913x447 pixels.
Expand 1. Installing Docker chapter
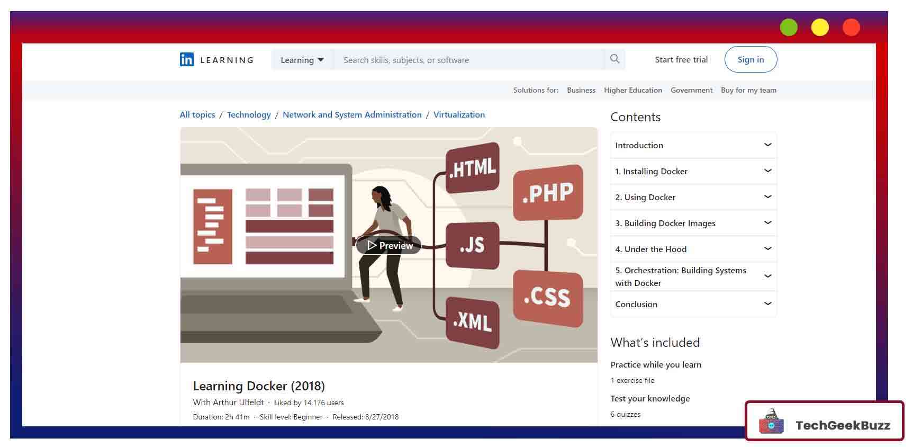coord(767,171)
